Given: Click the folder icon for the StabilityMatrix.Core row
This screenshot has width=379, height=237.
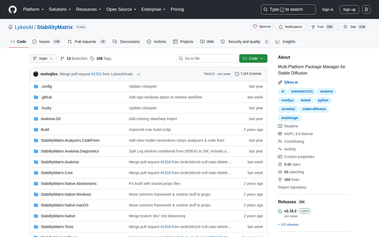Looking at the screenshot, I should (36, 173).
